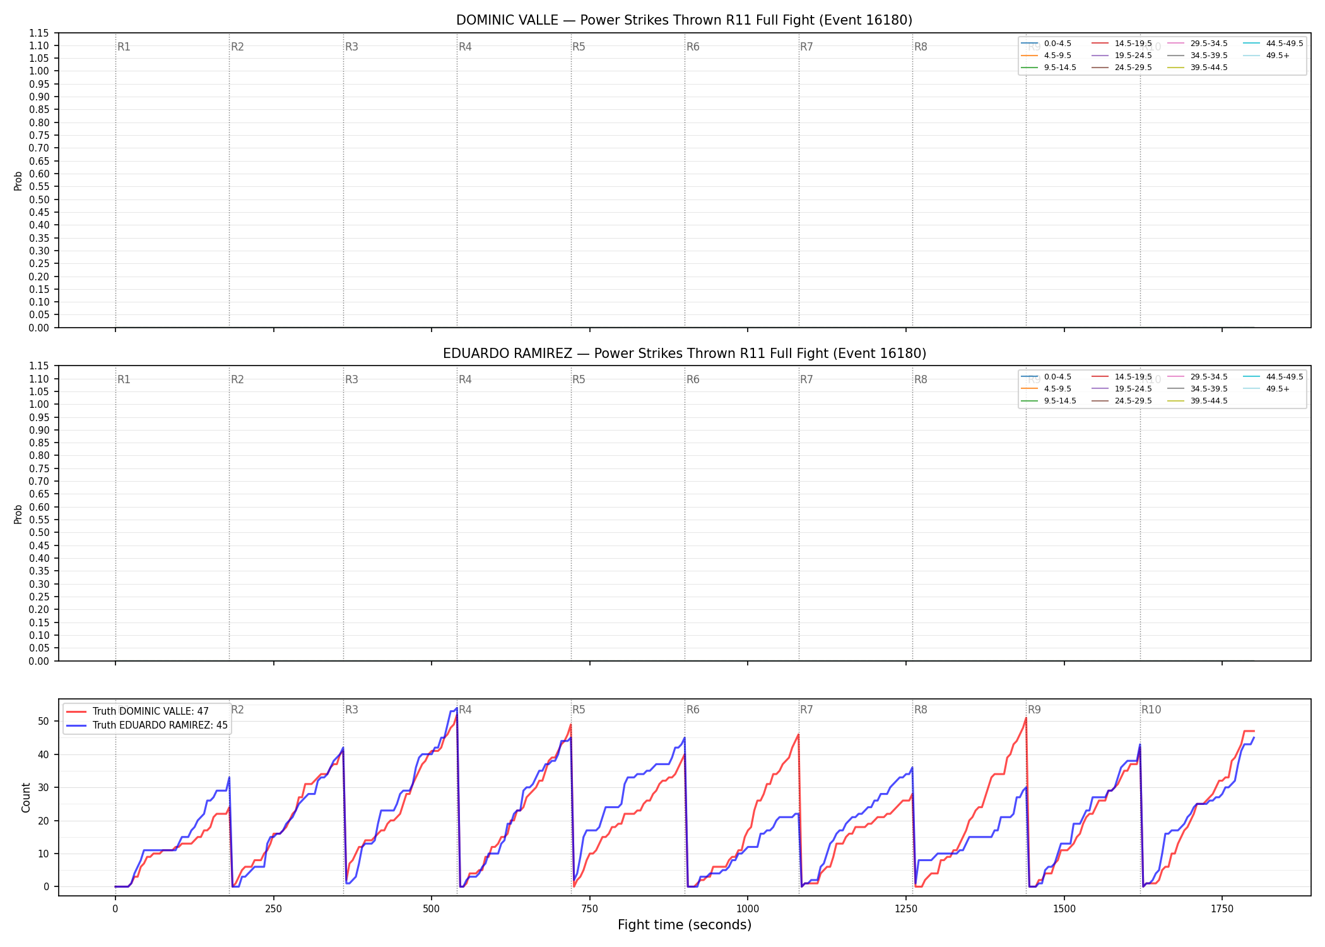Select '9.5-14.5' in EDUARDO RAMIREZ plot legend

pos(1060,401)
